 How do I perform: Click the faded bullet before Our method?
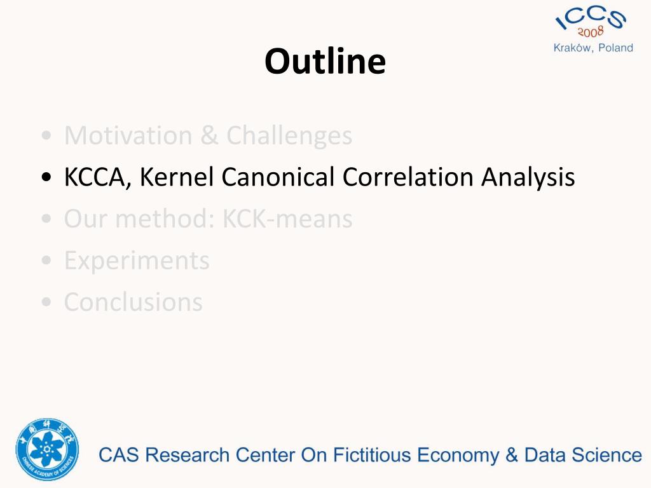46,219
